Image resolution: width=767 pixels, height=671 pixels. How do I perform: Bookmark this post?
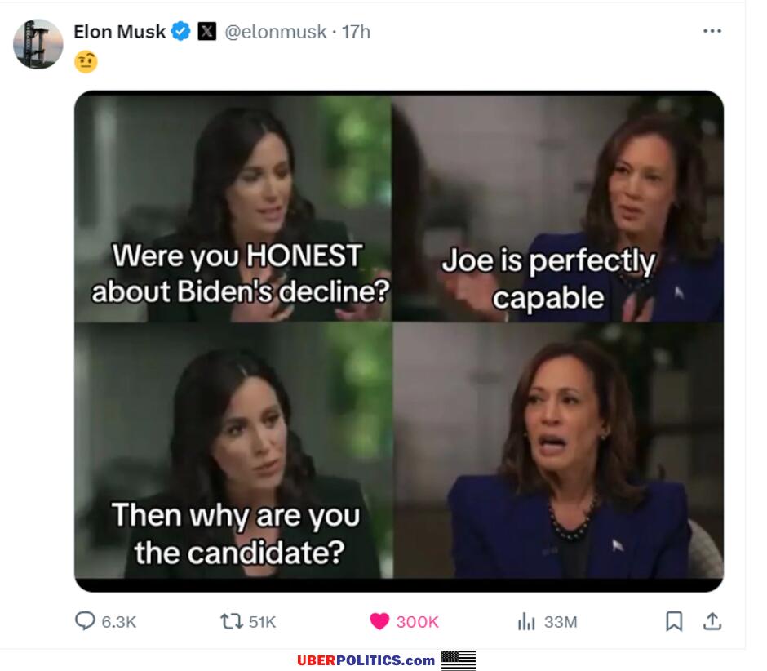tap(674, 621)
